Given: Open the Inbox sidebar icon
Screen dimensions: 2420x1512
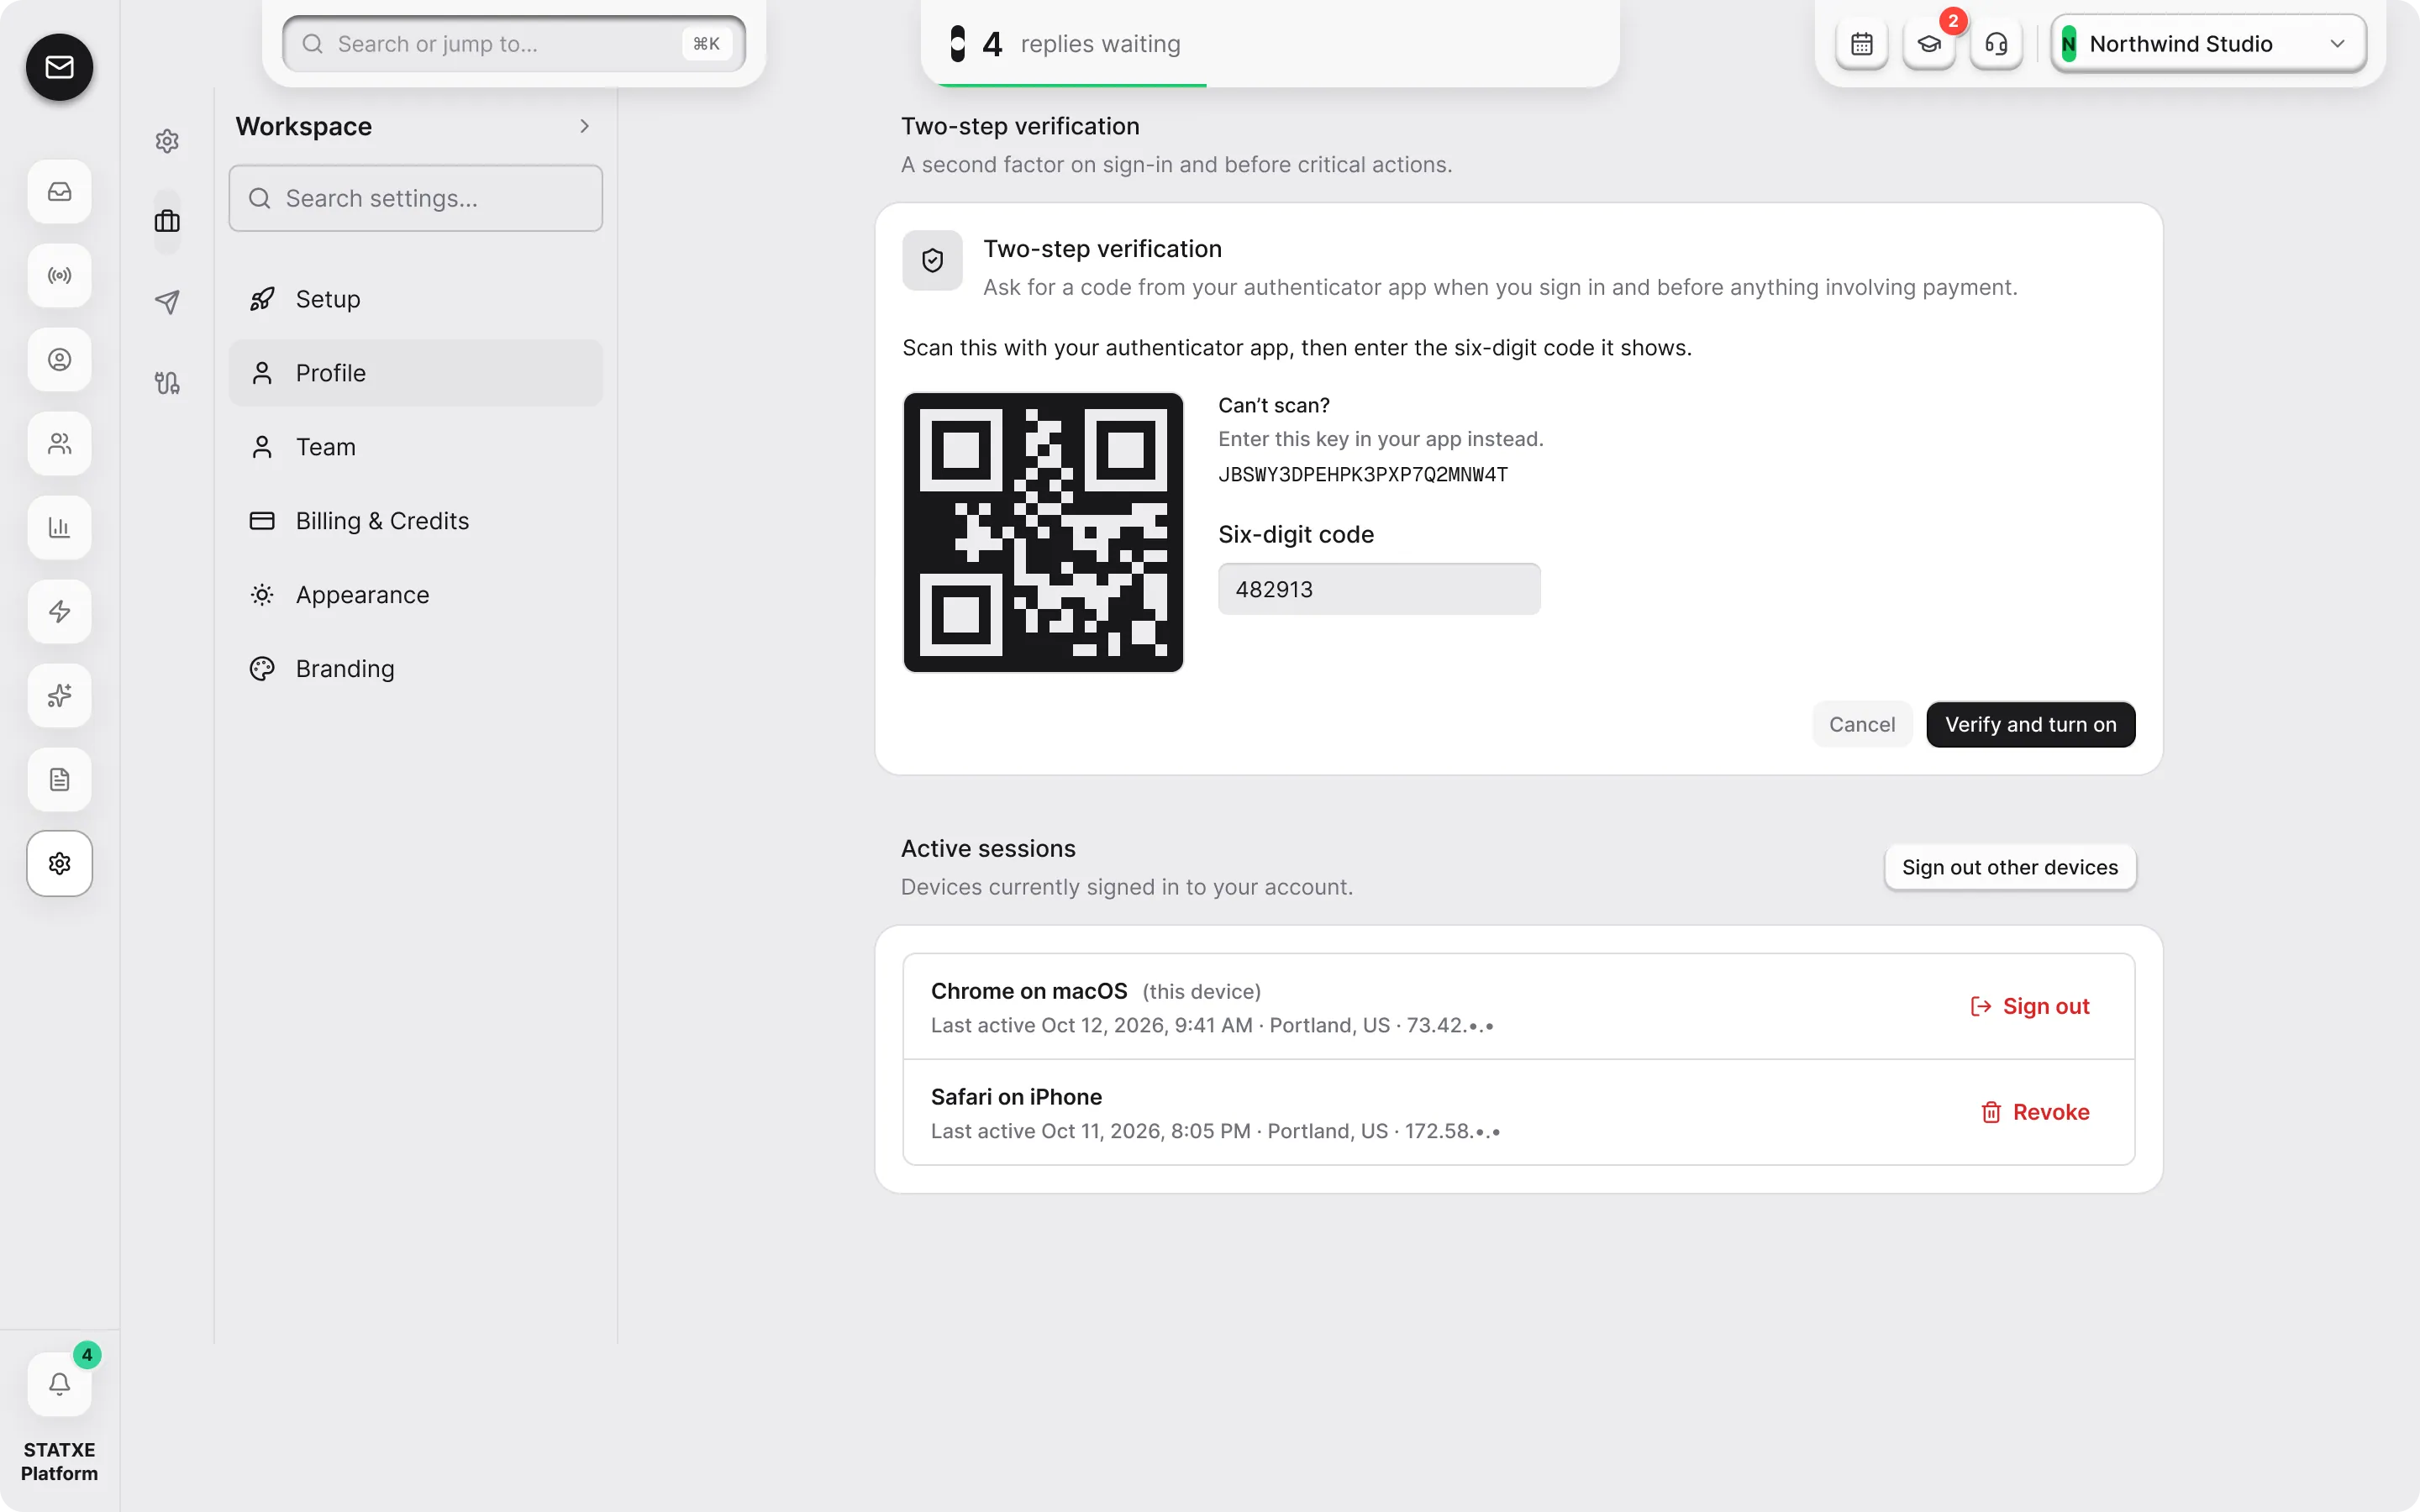Looking at the screenshot, I should click(59, 191).
